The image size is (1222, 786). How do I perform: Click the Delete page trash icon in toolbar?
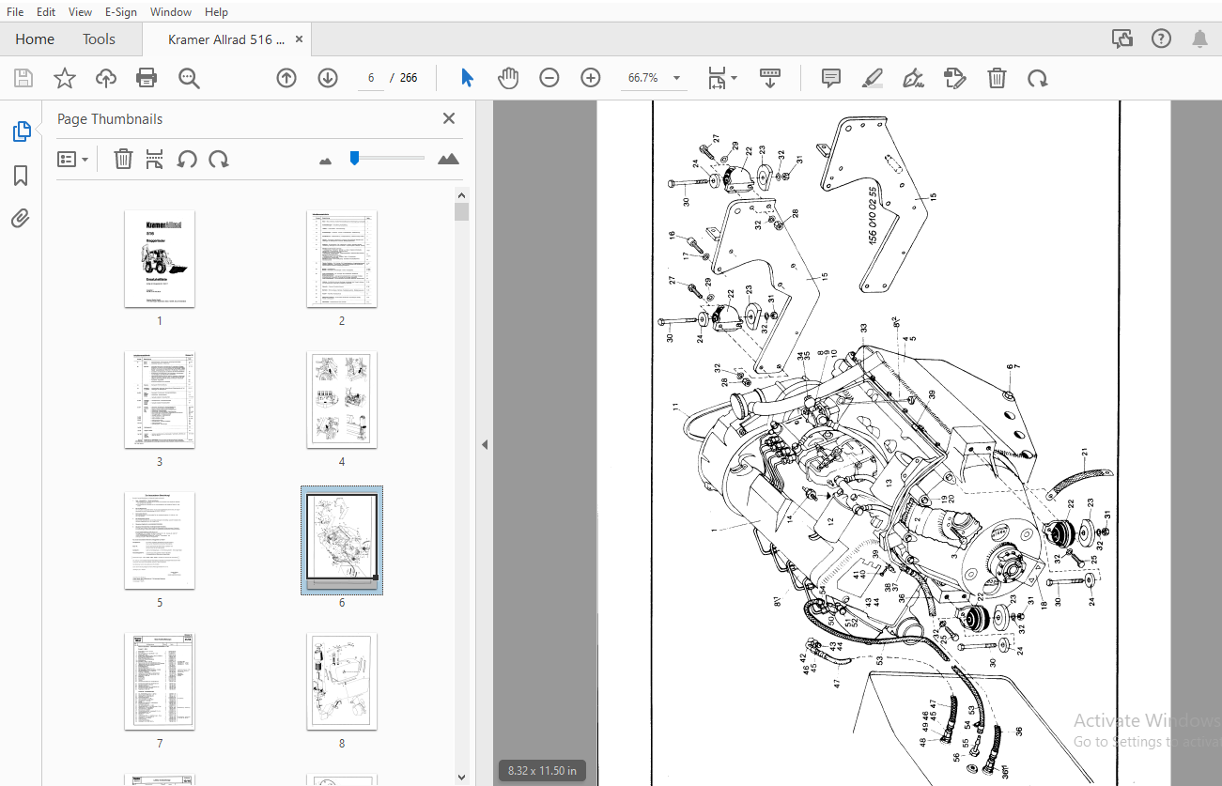click(x=997, y=78)
